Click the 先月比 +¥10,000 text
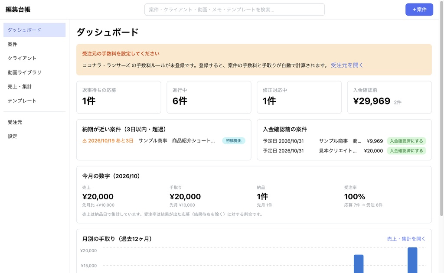Image resolution: width=444 pixels, height=273 pixels. pos(98,205)
